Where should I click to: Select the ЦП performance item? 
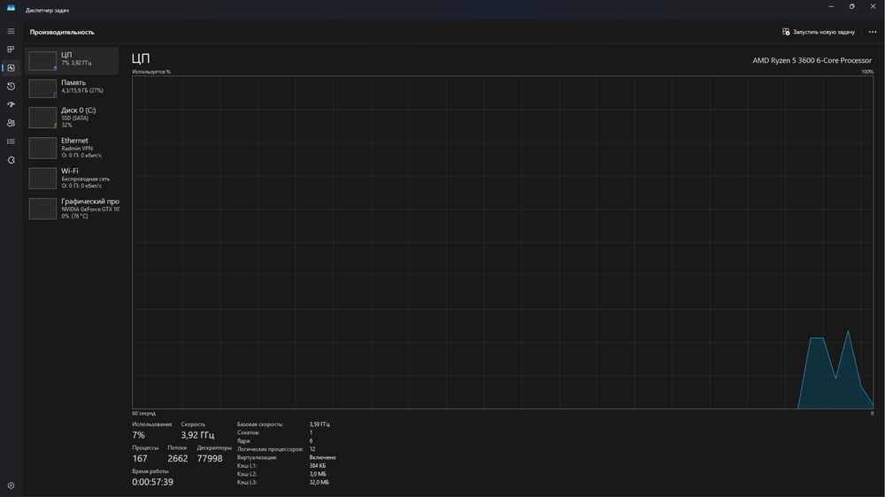pyautogui.click(x=71, y=60)
